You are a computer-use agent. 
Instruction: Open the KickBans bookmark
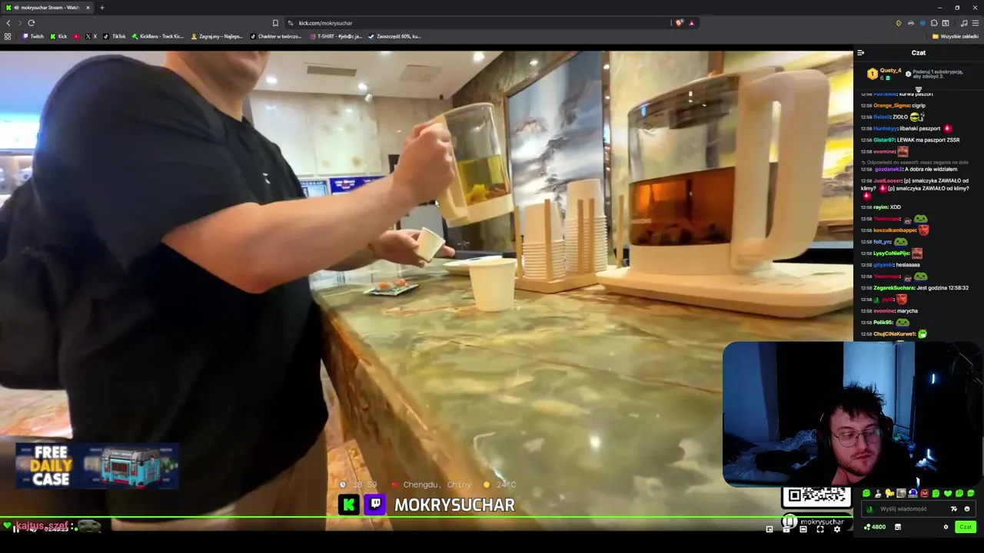tap(158, 36)
